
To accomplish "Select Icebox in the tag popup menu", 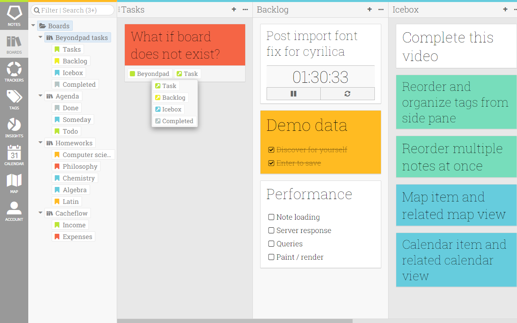I will click(168, 109).
